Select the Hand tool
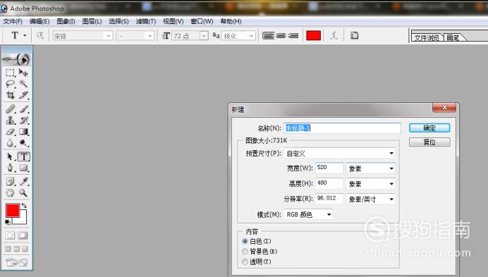 click(x=11, y=192)
